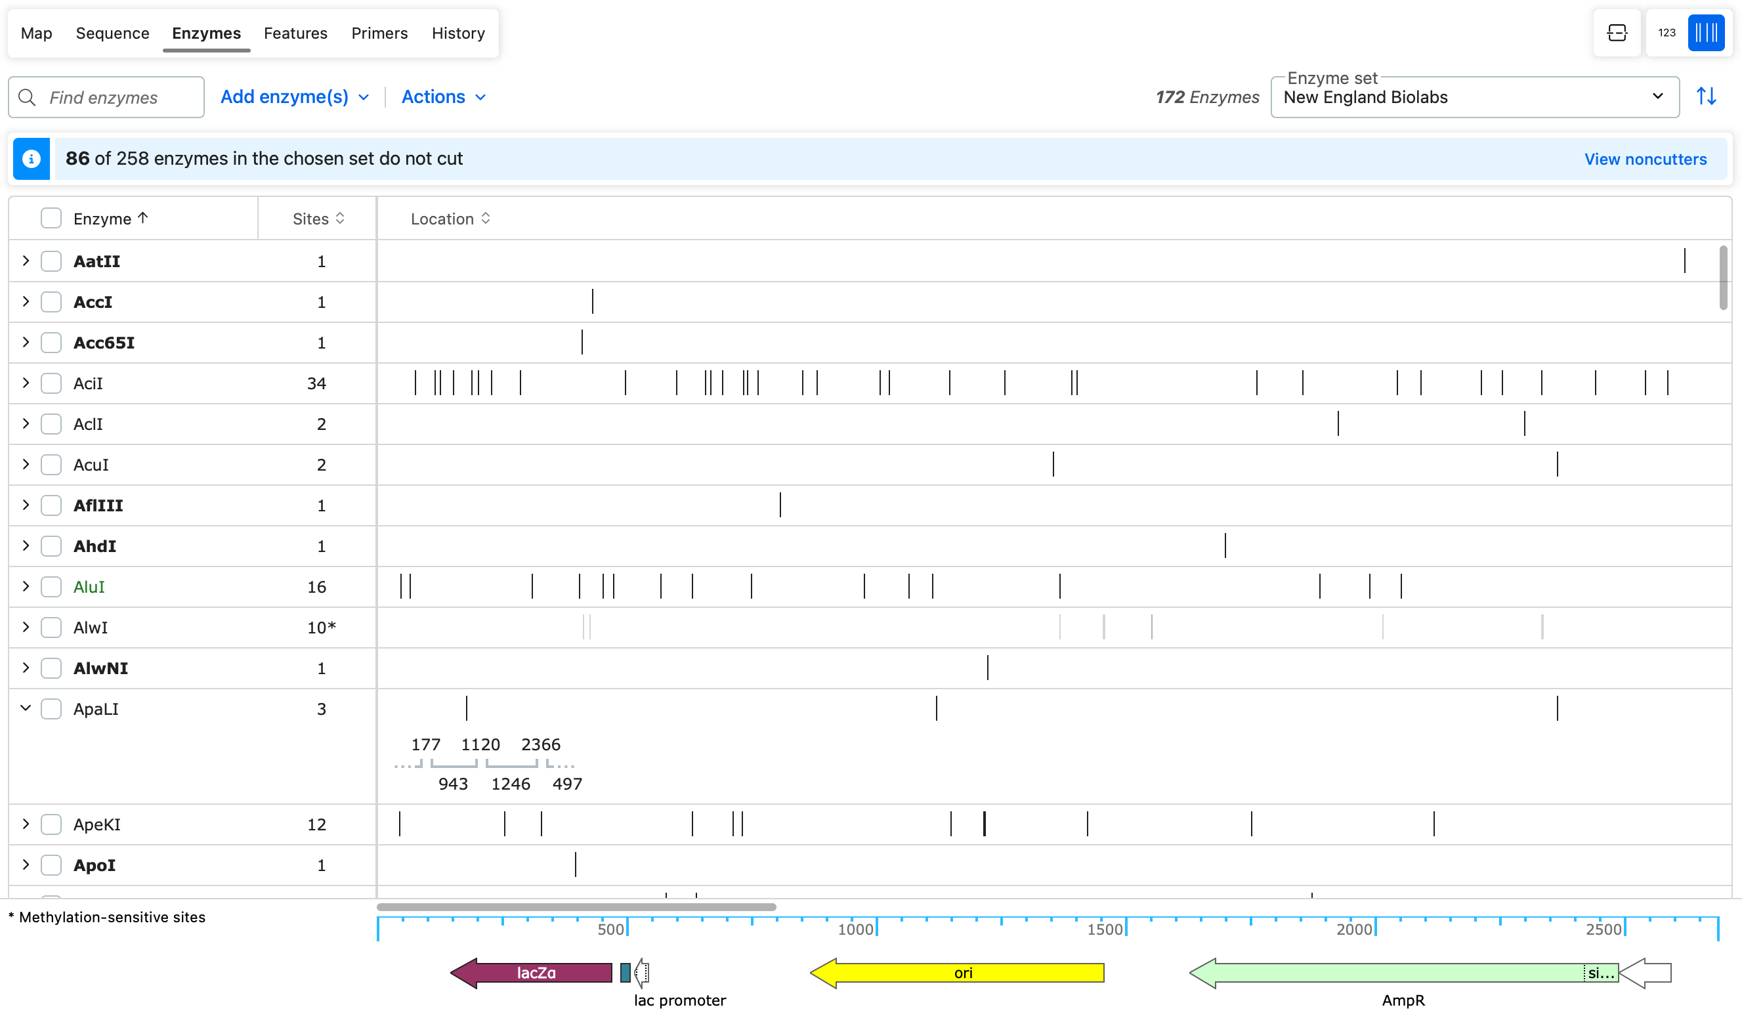The image size is (1742, 1024).
Task: Open the Primers tab
Action: click(x=379, y=33)
